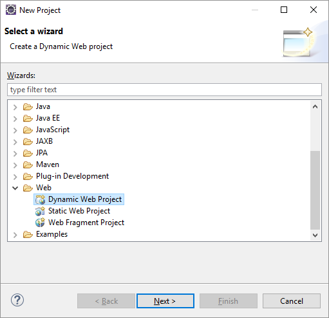Expand the JAXB category

click(15, 142)
